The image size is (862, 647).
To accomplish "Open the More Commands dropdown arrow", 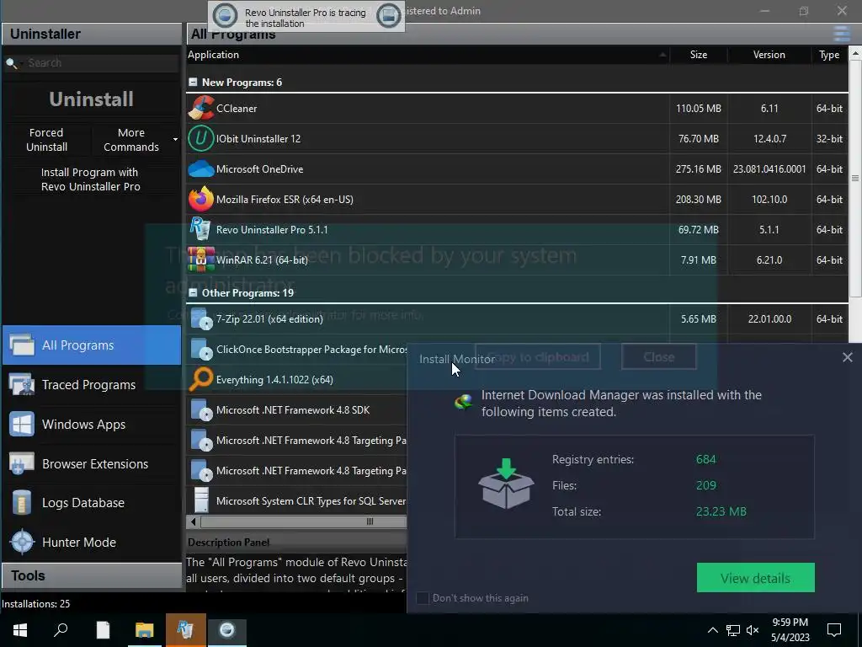I will [175, 140].
